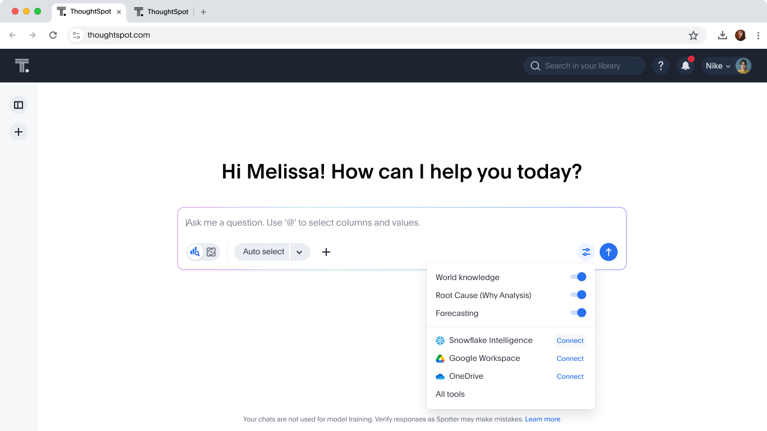Click the notifications bell icon

[685, 66]
